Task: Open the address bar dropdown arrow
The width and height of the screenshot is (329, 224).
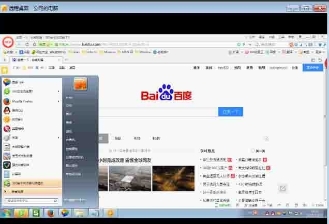Action: 250,44
